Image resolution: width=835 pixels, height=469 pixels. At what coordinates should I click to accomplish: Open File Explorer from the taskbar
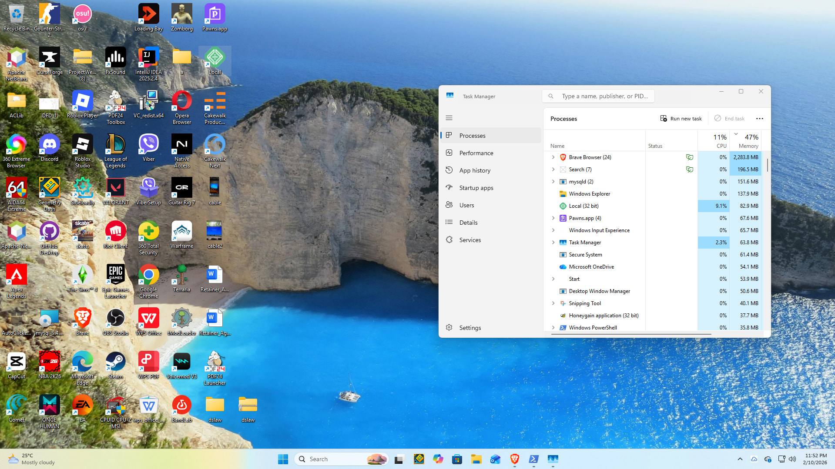(476, 459)
